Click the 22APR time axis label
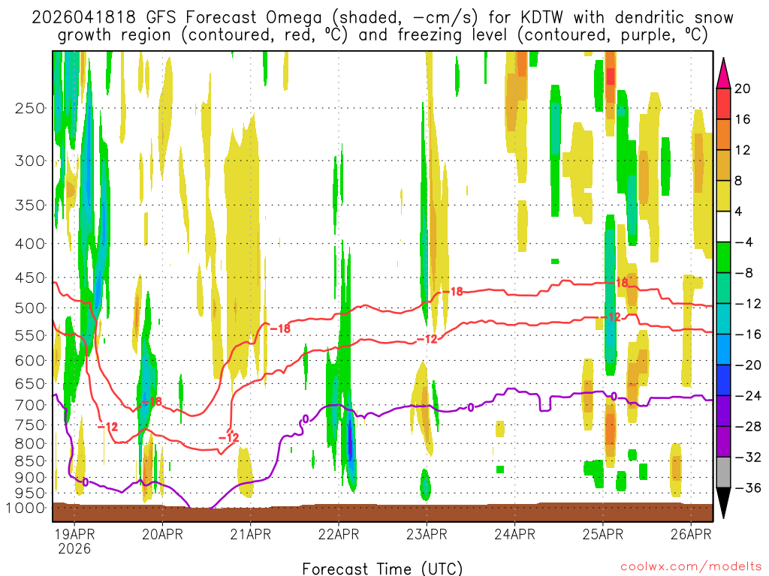This screenshot has width=769, height=576. (x=339, y=534)
